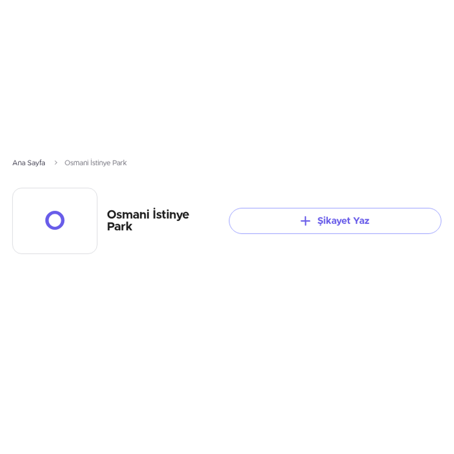This screenshot has width=454, height=454.
Task: Click the Ana Sayfa text in breadcrumb
Action: point(29,163)
